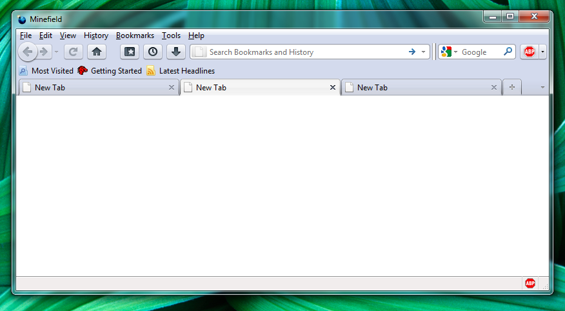Open the History clock toolbar button
This screenshot has height=311, width=565.
152,52
